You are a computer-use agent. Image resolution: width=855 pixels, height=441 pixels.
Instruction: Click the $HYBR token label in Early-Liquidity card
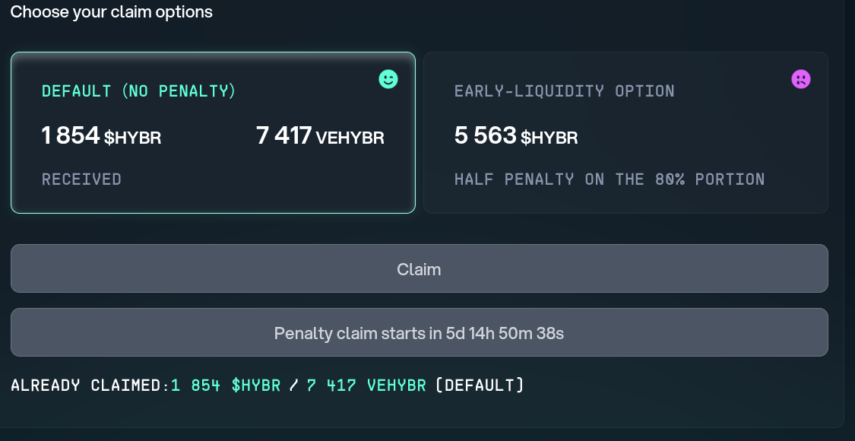click(549, 138)
